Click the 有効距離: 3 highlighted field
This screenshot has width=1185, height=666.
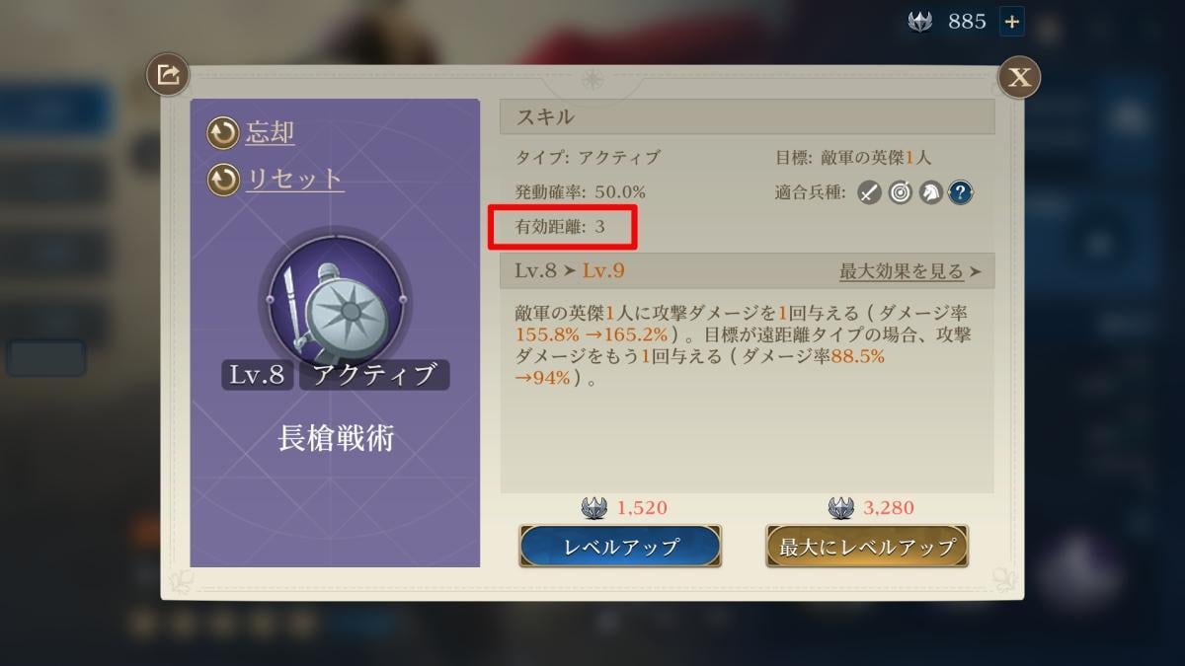pyautogui.click(x=563, y=227)
